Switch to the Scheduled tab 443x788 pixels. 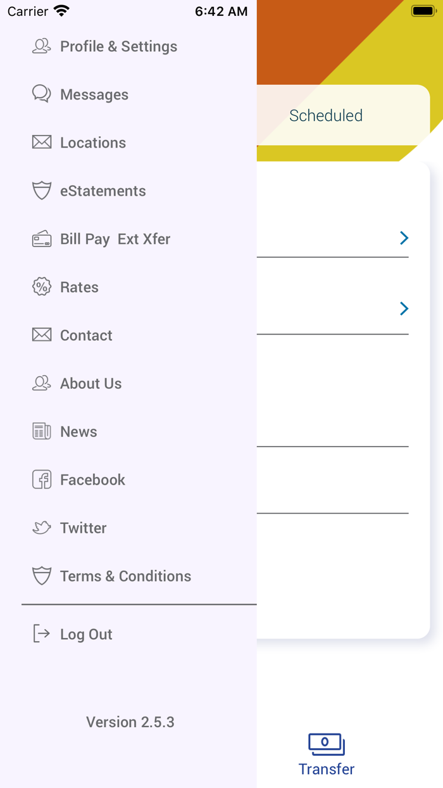(326, 115)
